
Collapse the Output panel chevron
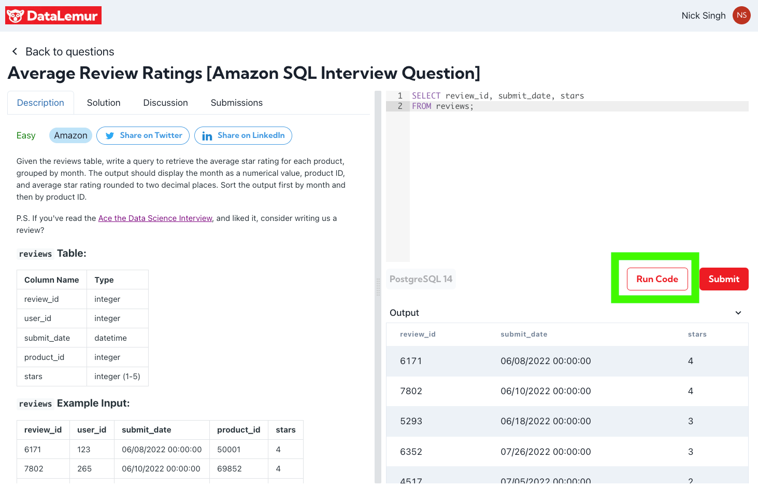738,313
